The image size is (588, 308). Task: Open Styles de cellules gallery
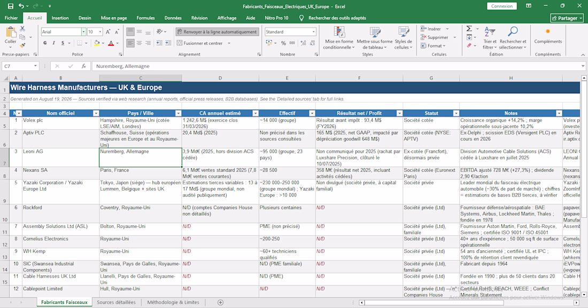[x=403, y=38]
